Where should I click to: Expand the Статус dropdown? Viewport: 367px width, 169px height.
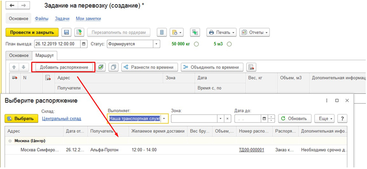[x=157, y=44]
